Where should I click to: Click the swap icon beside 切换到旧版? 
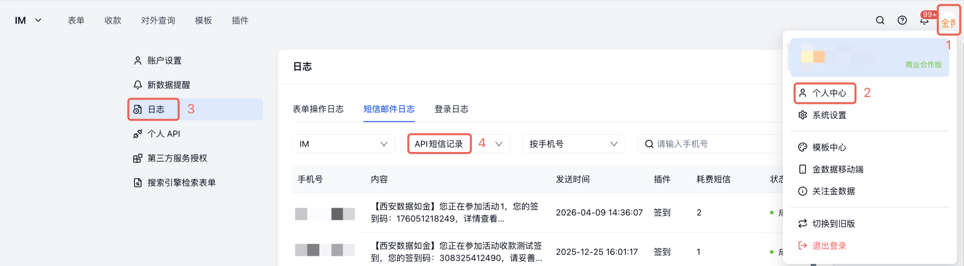[803, 224]
